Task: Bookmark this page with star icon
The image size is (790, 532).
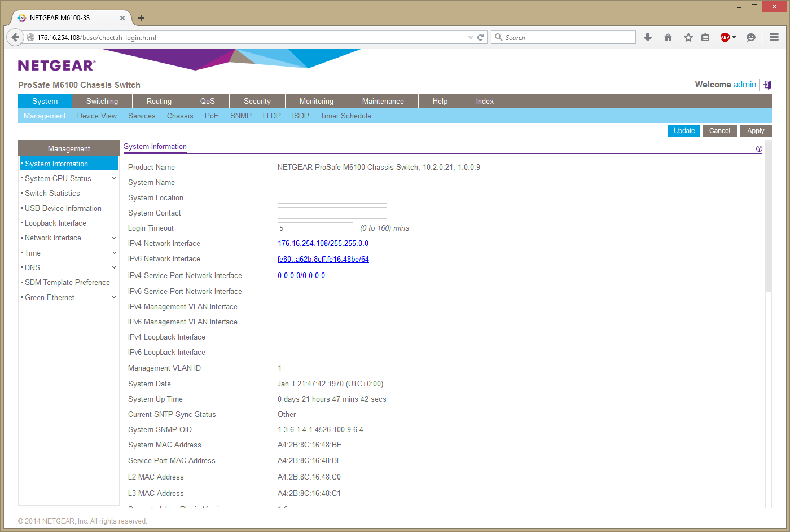Action: (x=688, y=37)
